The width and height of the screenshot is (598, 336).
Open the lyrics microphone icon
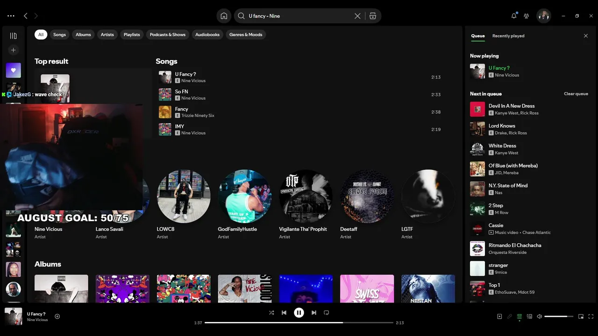(510, 316)
